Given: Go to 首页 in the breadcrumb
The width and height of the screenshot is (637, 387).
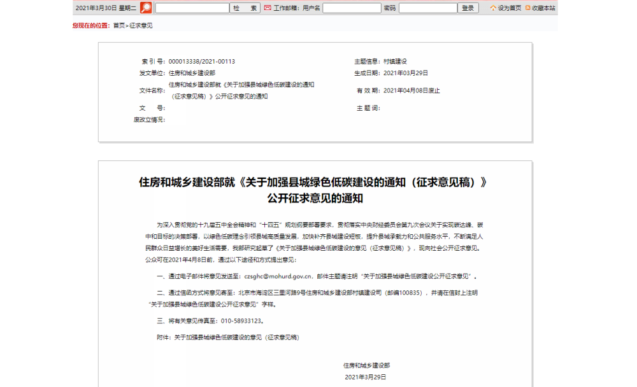Looking at the screenshot, I should (x=119, y=25).
